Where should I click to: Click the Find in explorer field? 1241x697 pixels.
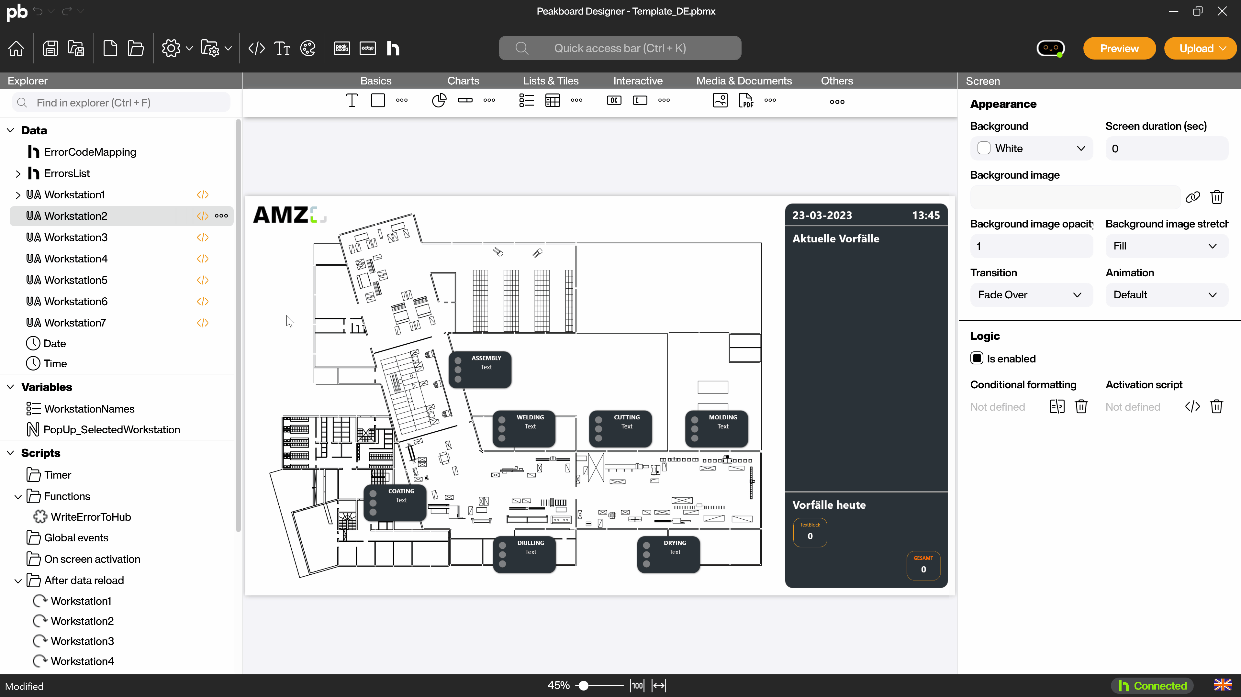point(121,103)
